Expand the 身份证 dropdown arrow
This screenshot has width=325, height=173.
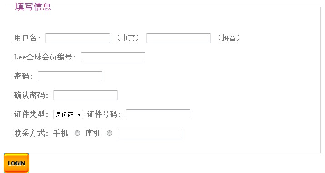coord(79,114)
